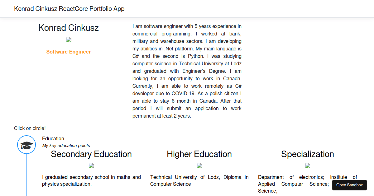The image size is (374, 196).
Task: Click the Higher Education image icon
Action: (x=199, y=166)
